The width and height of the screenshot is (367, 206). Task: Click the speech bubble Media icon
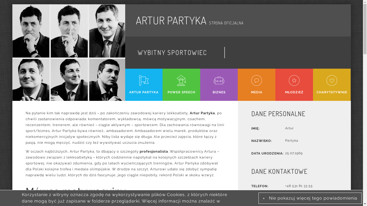[x=257, y=80]
